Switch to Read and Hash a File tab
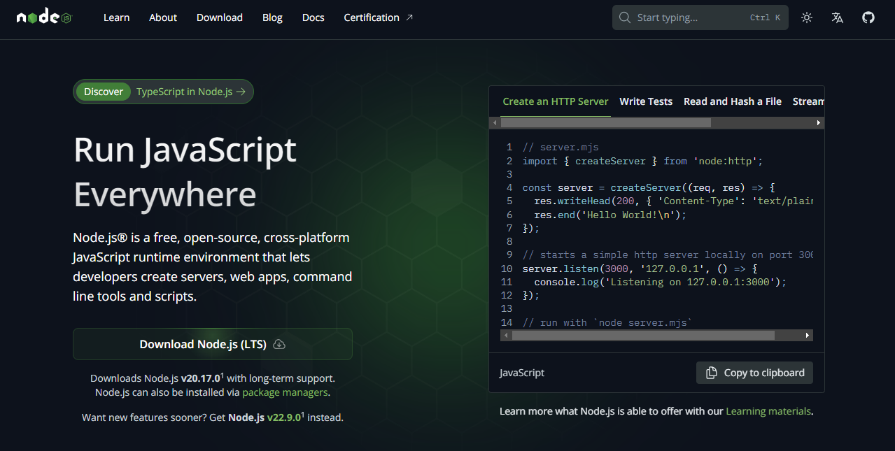Viewport: 895px width, 451px height. coord(733,101)
